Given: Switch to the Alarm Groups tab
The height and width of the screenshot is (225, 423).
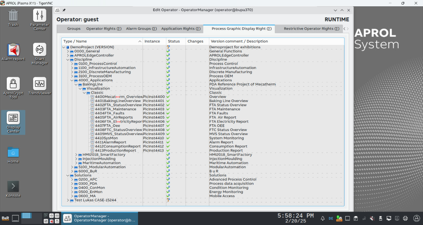Looking at the screenshot, I should click(x=141, y=29).
